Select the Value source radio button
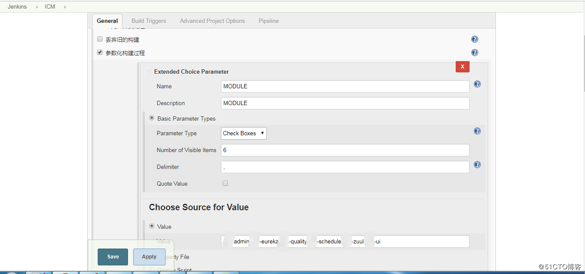This screenshot has height=274, width=585. coord(152,226)
